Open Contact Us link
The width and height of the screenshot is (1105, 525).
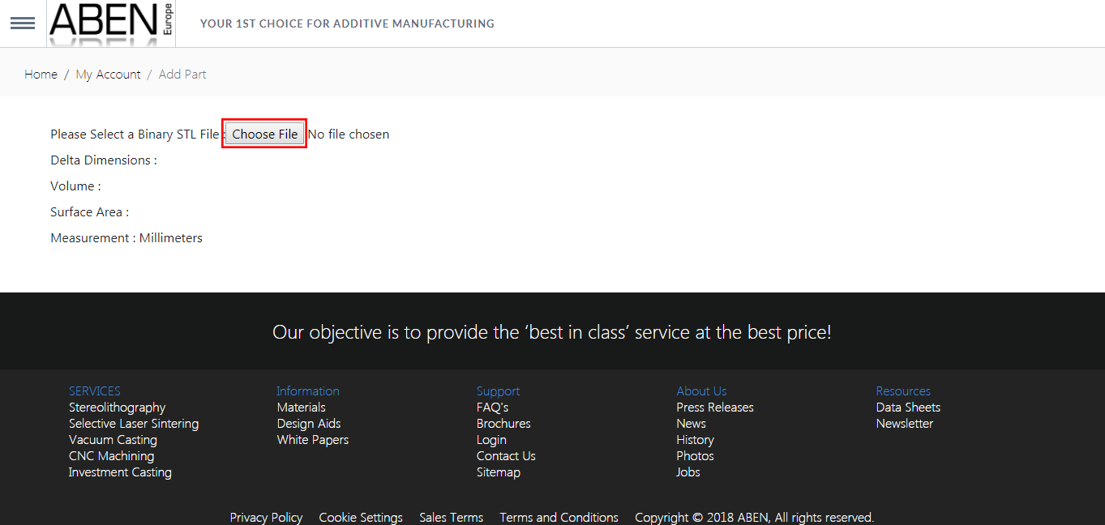(506, 456)
